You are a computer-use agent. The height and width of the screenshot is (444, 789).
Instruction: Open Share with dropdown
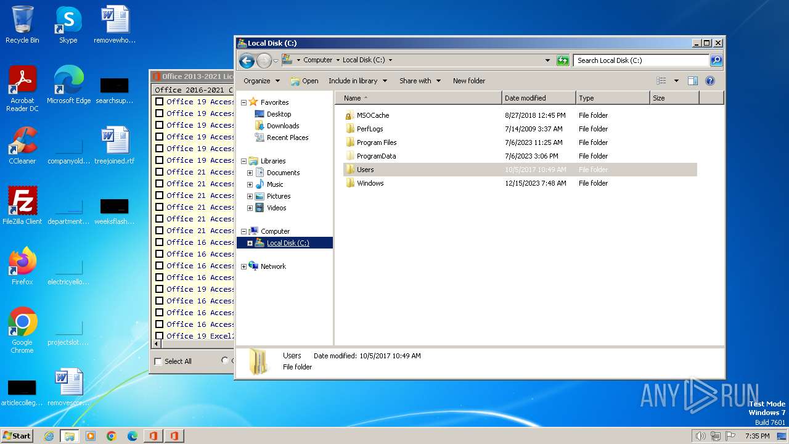coord(420,81)
